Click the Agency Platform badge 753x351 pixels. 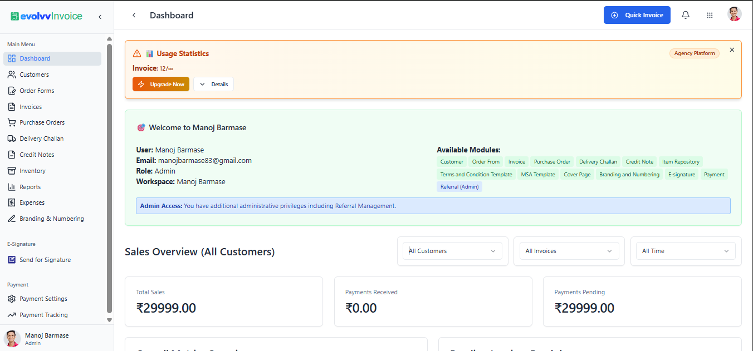[695, 53]
